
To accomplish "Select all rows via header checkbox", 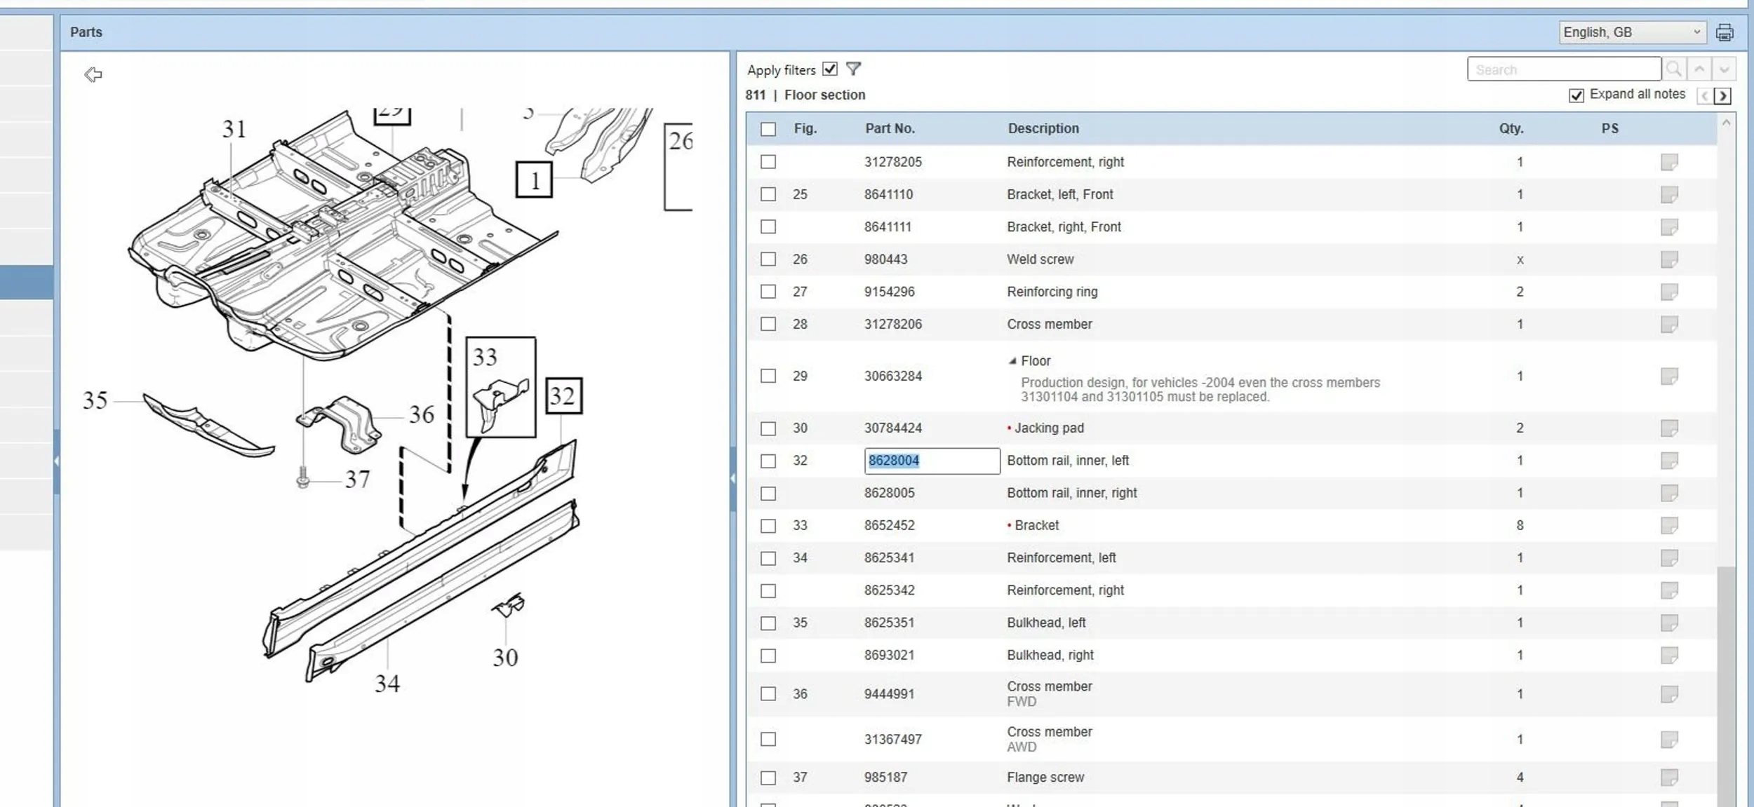I will [768, 129].
